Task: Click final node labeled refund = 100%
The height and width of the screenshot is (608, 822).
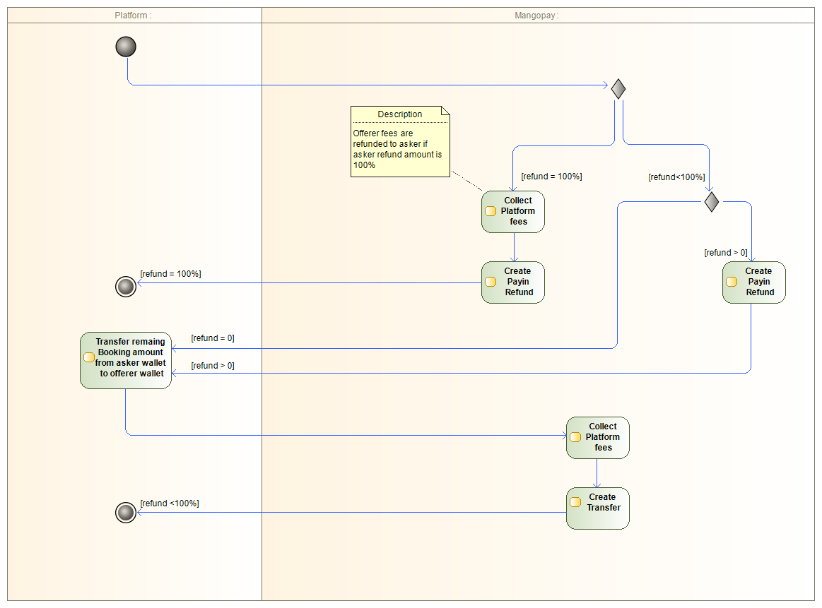Action: click(x=125, y=286)
